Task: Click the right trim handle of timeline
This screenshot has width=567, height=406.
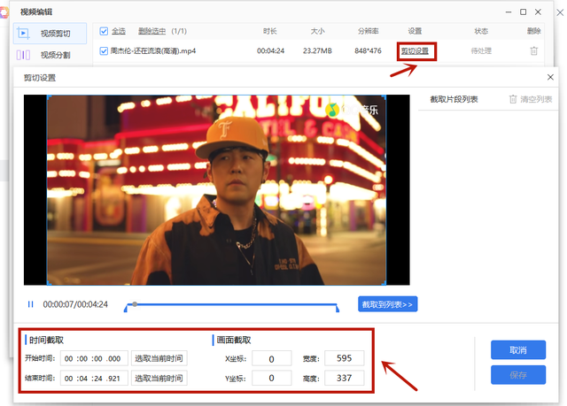Action: pos(338,309)
